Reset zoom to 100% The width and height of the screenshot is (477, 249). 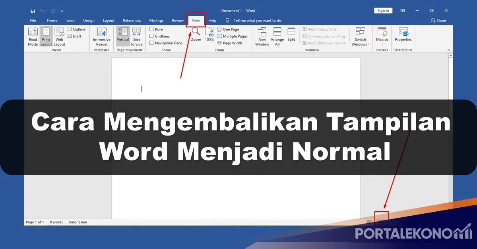click(209, 34)
